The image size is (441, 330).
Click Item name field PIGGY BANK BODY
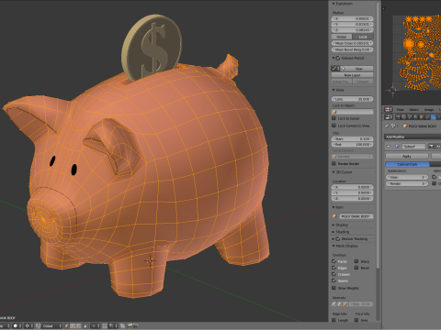[x=356, y=216]
